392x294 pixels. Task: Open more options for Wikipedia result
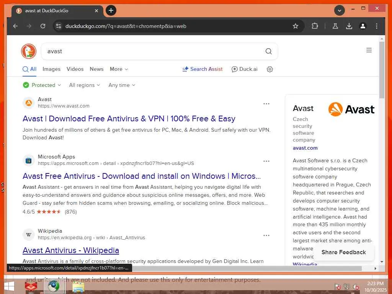pyautogui.click(x=266, y=235)
